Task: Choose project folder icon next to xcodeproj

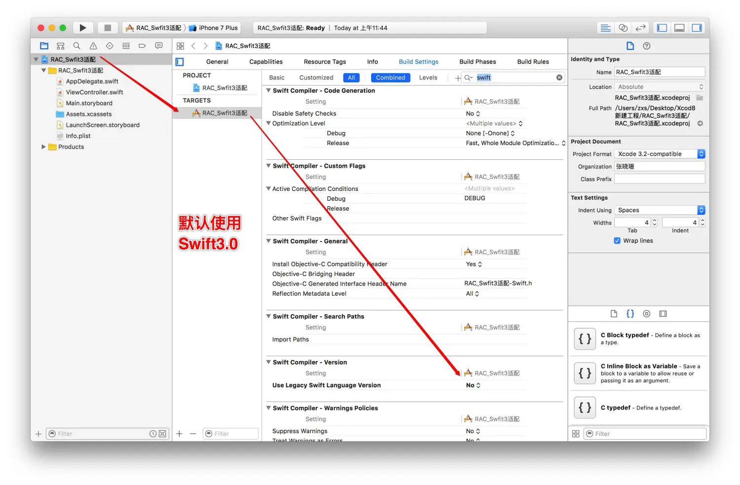Action: tap(700, 98)
